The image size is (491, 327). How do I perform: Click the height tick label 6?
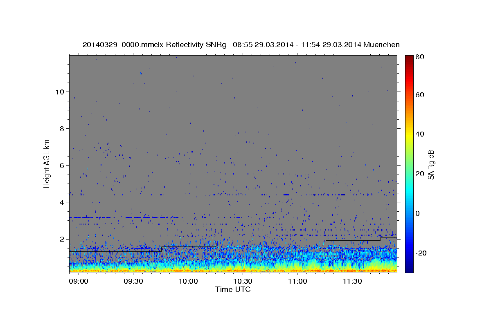click(62, 165)
